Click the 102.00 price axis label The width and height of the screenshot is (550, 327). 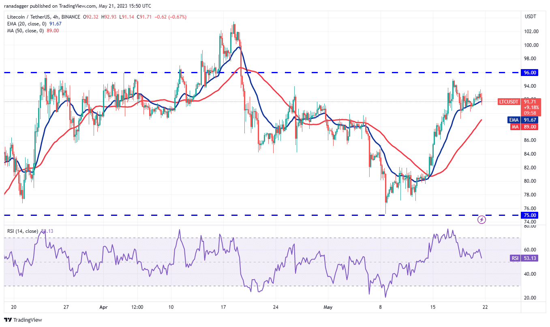pos(531,32)
